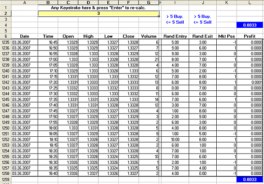Click the blue 0.0033 total in row 1259

250,179
